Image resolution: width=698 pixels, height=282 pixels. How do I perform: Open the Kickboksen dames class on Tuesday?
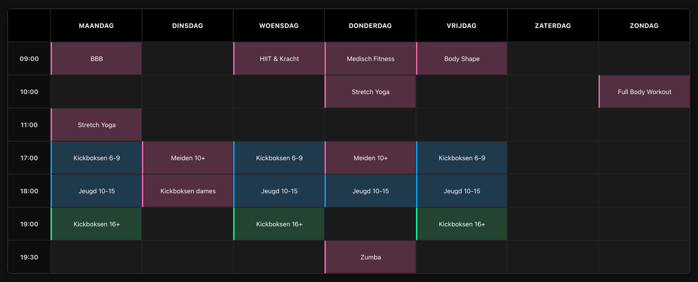point(188,191)
